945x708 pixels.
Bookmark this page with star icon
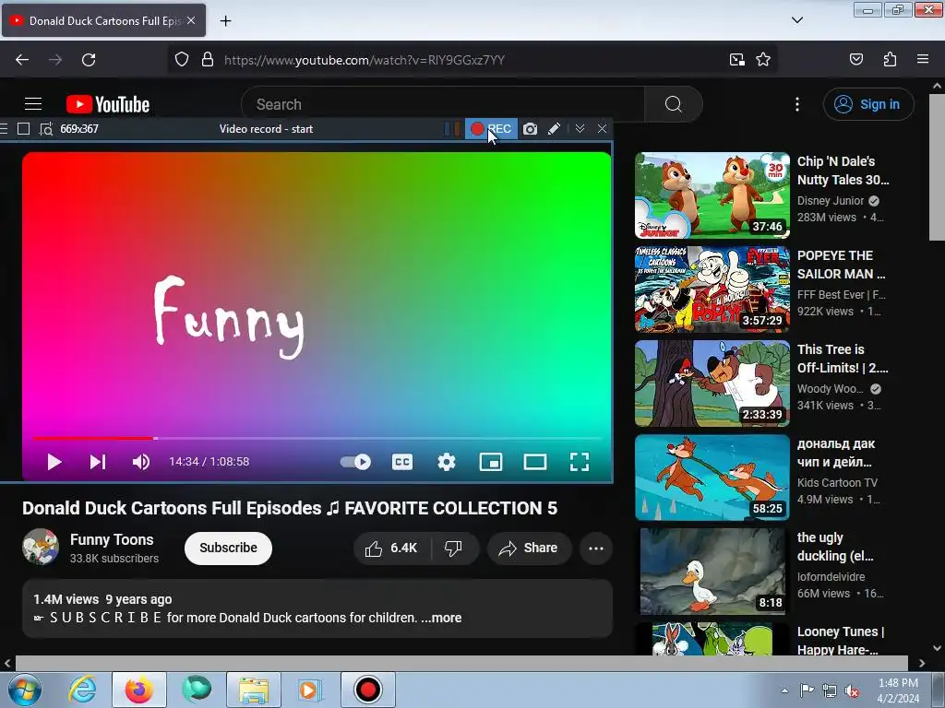(x=763, y=60)
